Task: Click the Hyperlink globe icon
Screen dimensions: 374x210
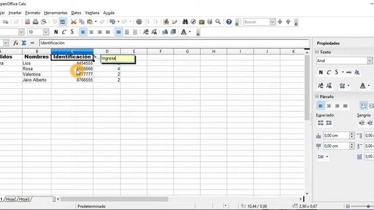Action: [139, 22]
